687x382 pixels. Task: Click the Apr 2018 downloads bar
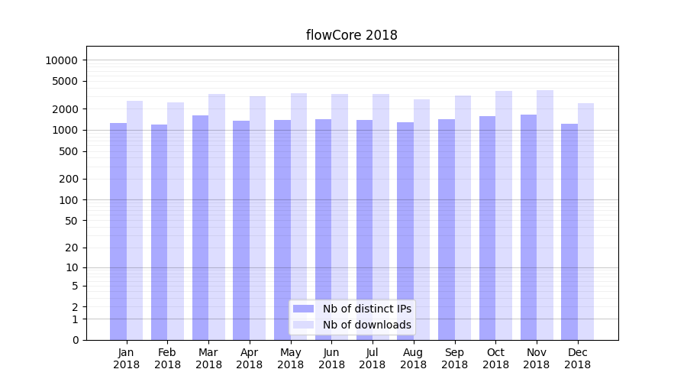[257, 219]
